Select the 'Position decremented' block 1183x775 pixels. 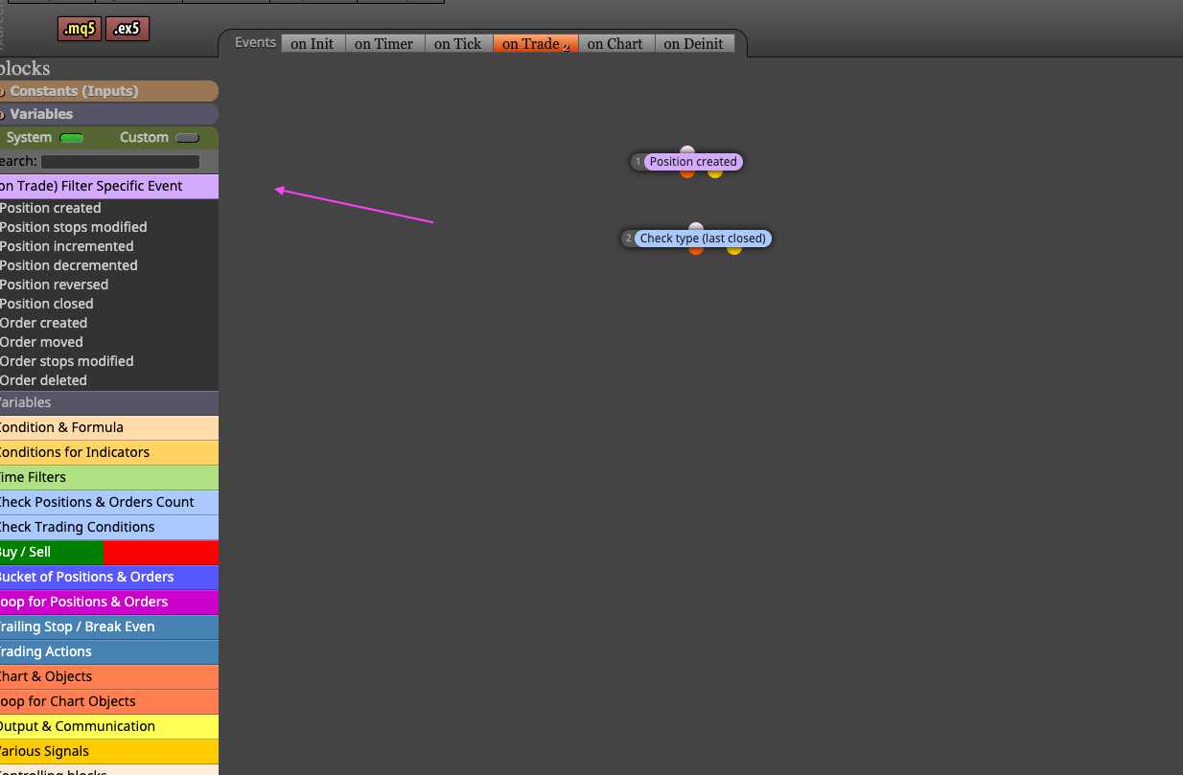tap(69, 265)
